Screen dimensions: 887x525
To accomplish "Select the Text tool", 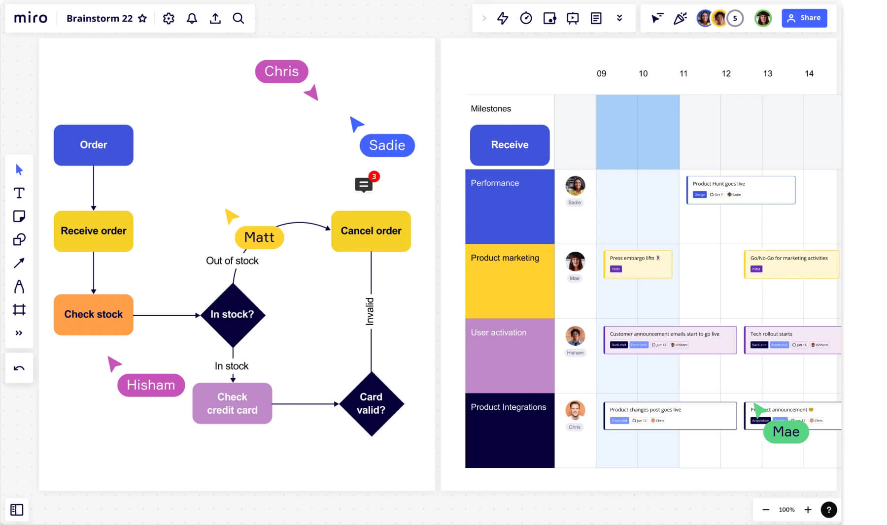I will 19,193.
